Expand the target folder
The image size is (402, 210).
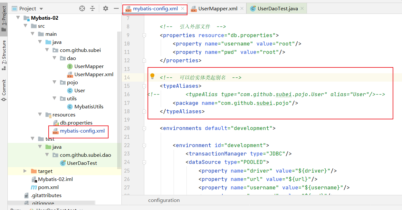tap(25, 171)
